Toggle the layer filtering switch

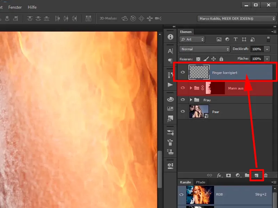(268, 39)
